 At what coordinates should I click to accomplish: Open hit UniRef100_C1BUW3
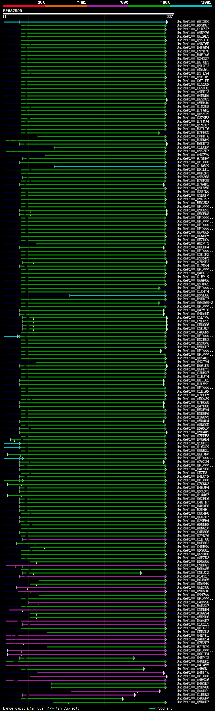click(193, 695)
